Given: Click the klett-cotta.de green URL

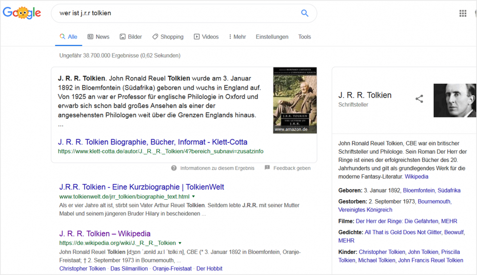Looking at the screenshot, I should pos(161,151).
